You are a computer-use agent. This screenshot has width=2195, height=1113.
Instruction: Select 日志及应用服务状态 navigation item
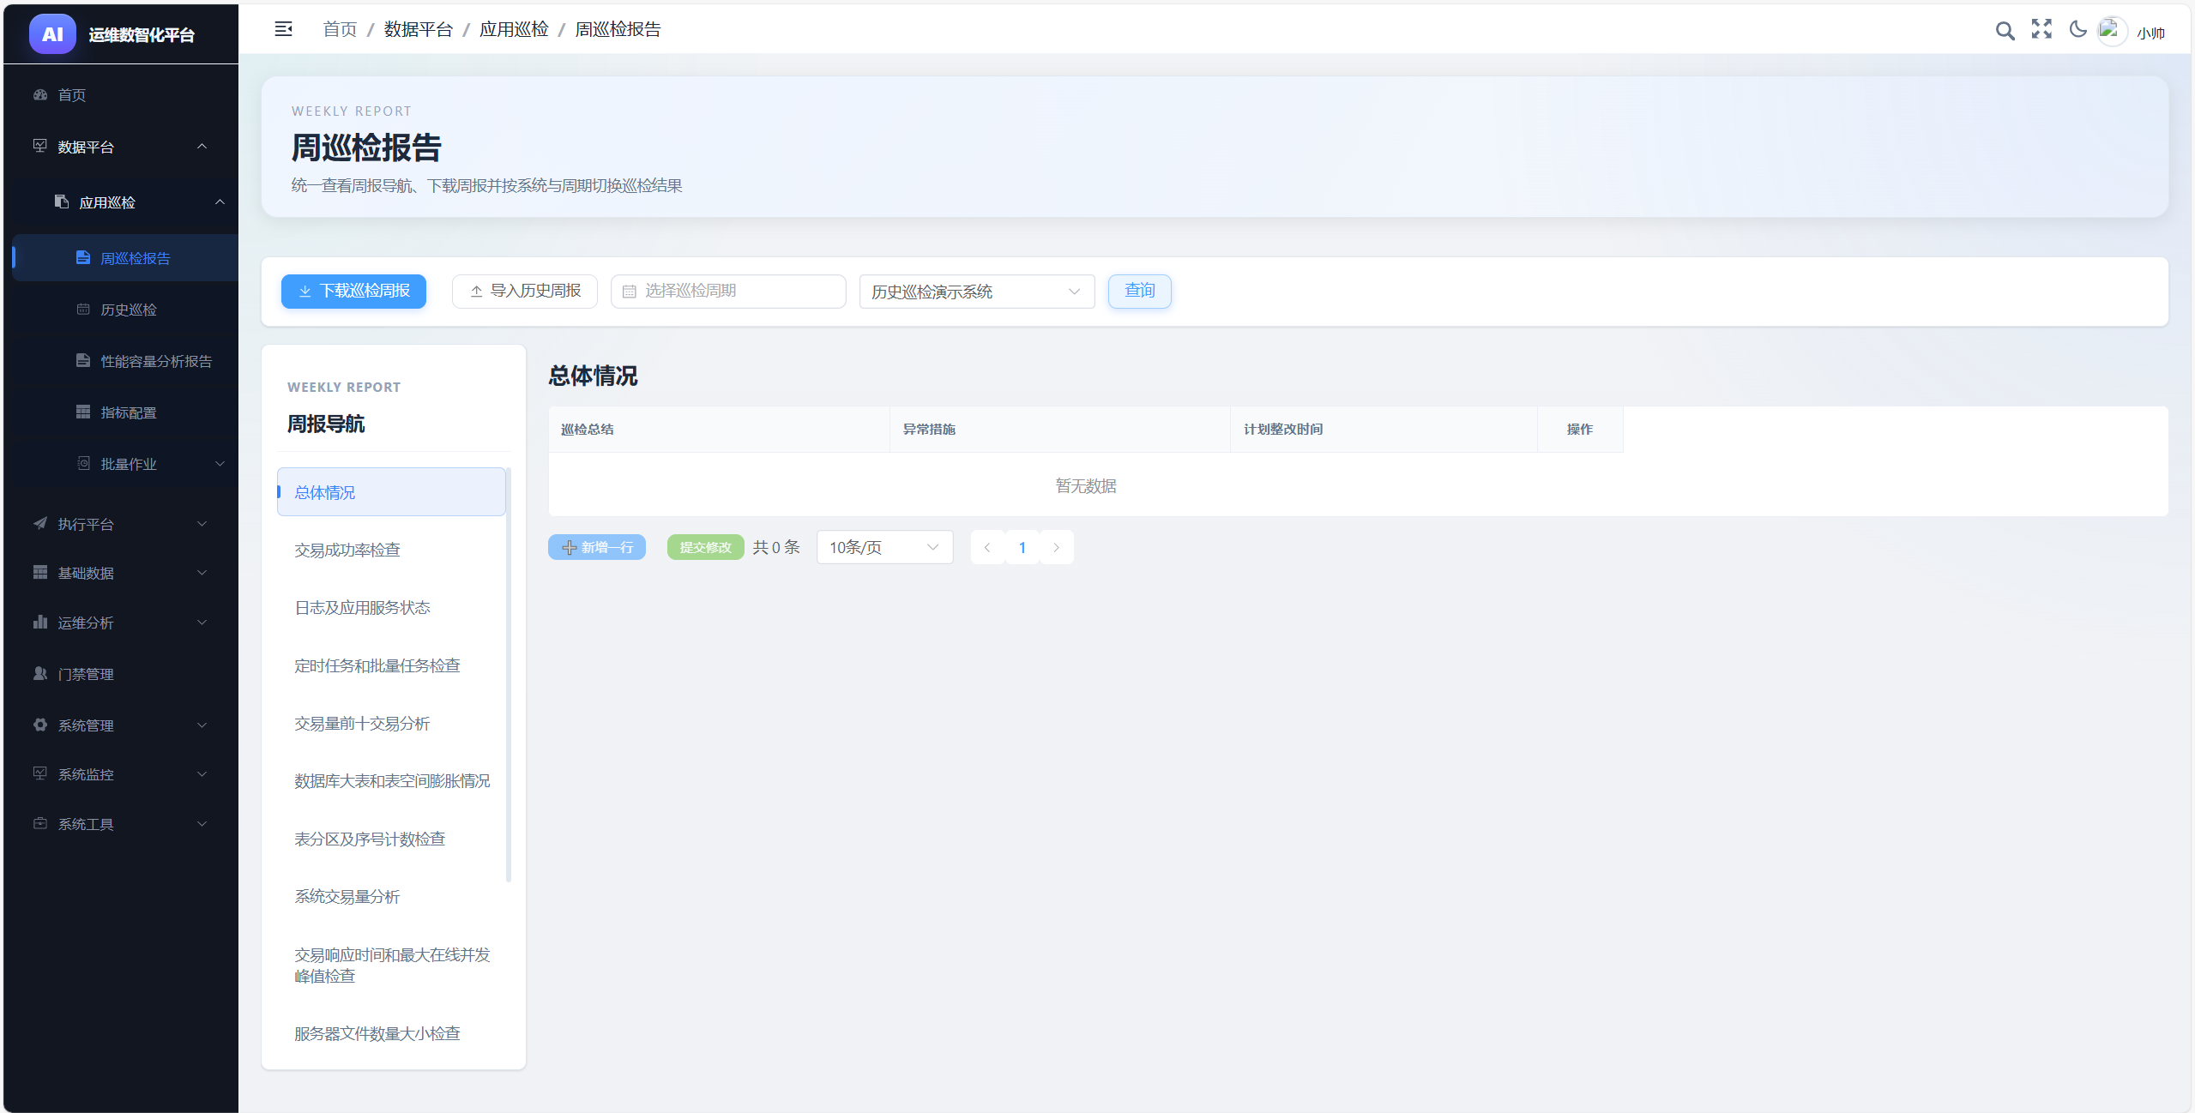click(x=391, y=607)
